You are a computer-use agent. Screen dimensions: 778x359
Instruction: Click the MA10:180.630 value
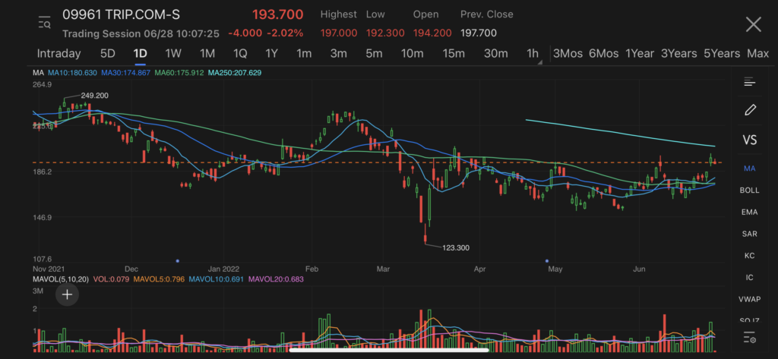pyautogui.click(x=72, y=72)
